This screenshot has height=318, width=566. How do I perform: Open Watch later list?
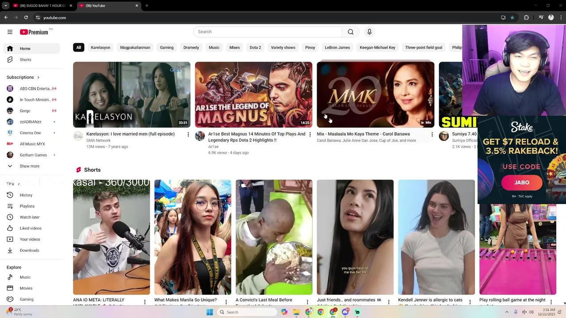[31, 217]
